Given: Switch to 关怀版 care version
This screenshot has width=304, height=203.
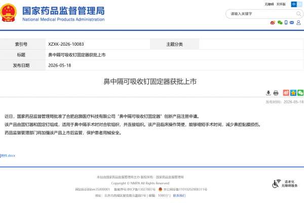Looking at the screenshot, I should pos(281,4).
